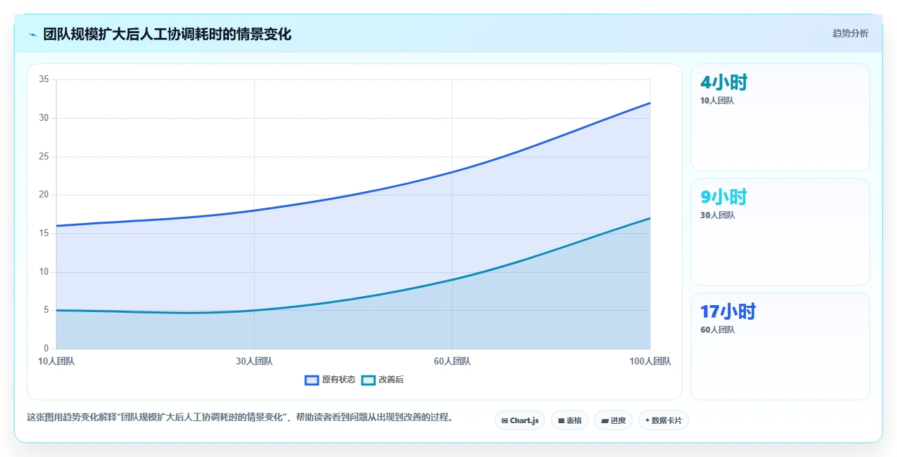The image size is (897, 457).
Task: Open the 4小时 data card
Action: tap(780, 117)
